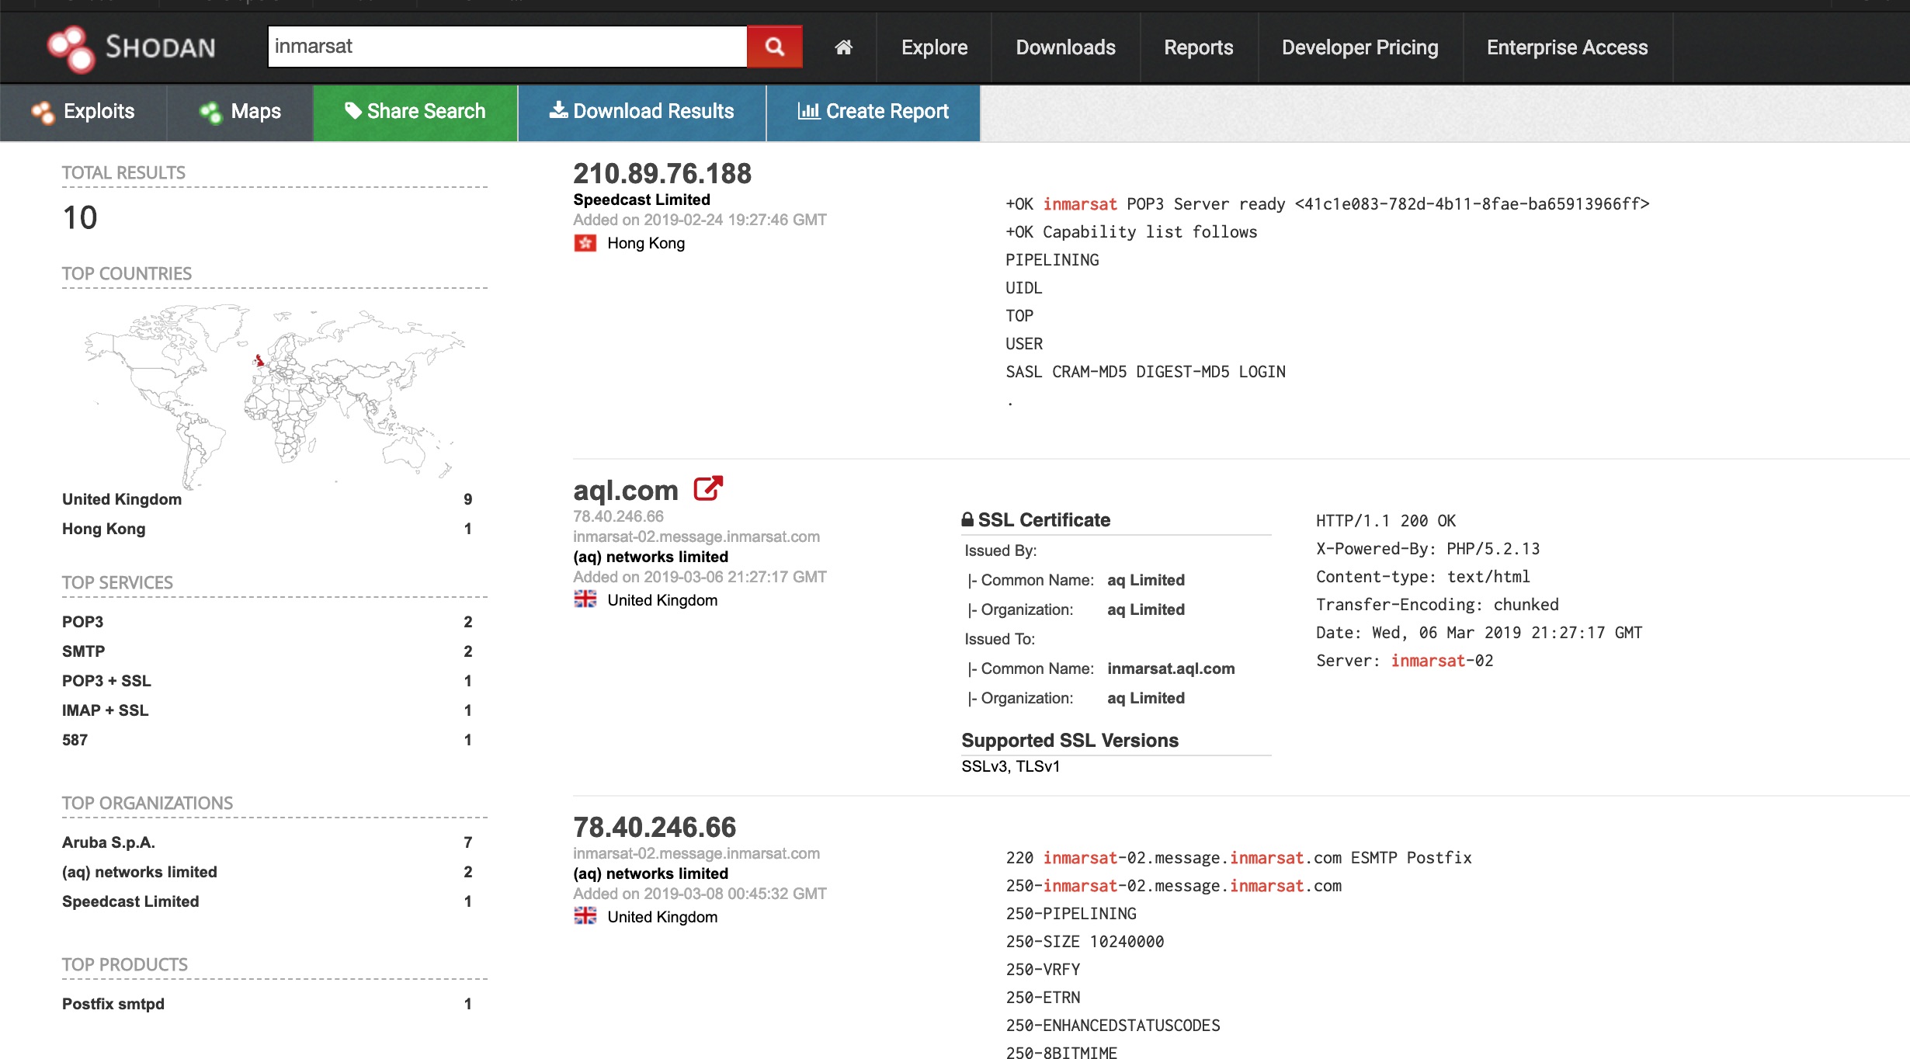Click the Download Results button
Viewport: 1910px width, 1059px height.
[x=642, y=112]
